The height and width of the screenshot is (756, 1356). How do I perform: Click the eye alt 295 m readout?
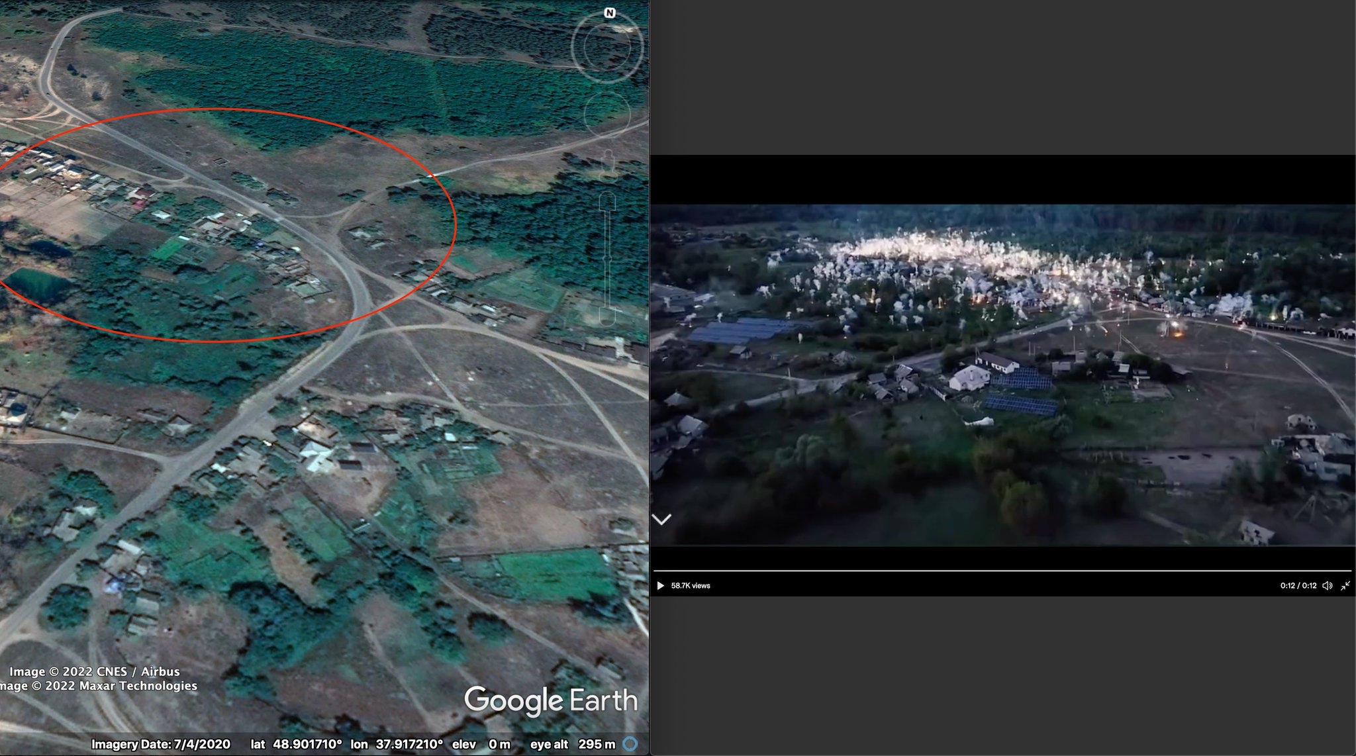572,744
